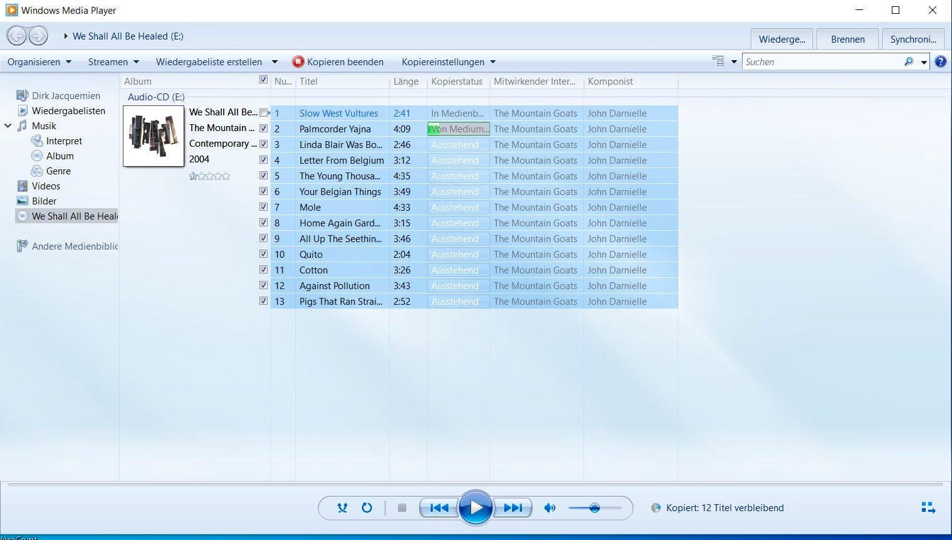Open the view options icon
The image size is (952, 540).
[718, 61]
